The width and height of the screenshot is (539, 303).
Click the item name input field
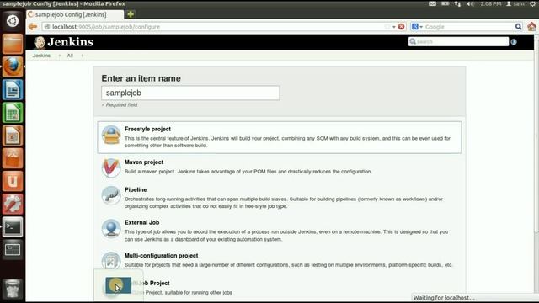click(190, 93)
